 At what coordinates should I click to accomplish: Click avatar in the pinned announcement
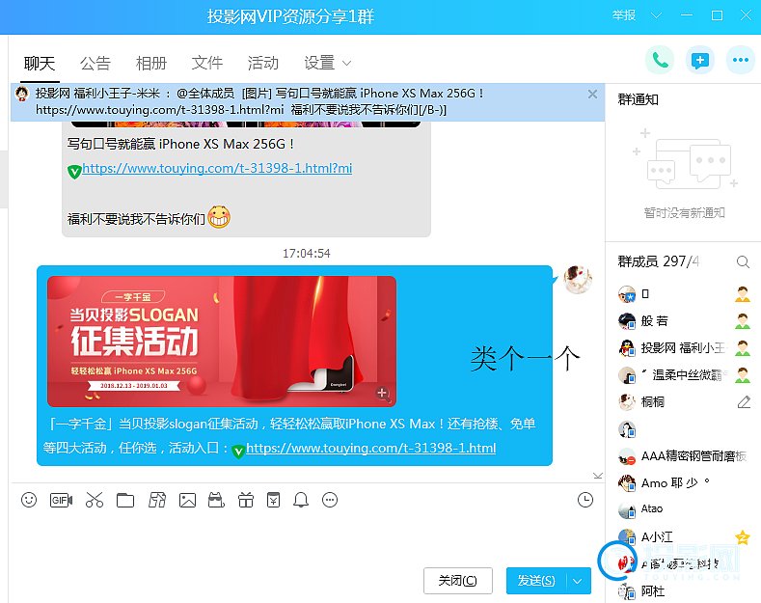pos(22,94)
